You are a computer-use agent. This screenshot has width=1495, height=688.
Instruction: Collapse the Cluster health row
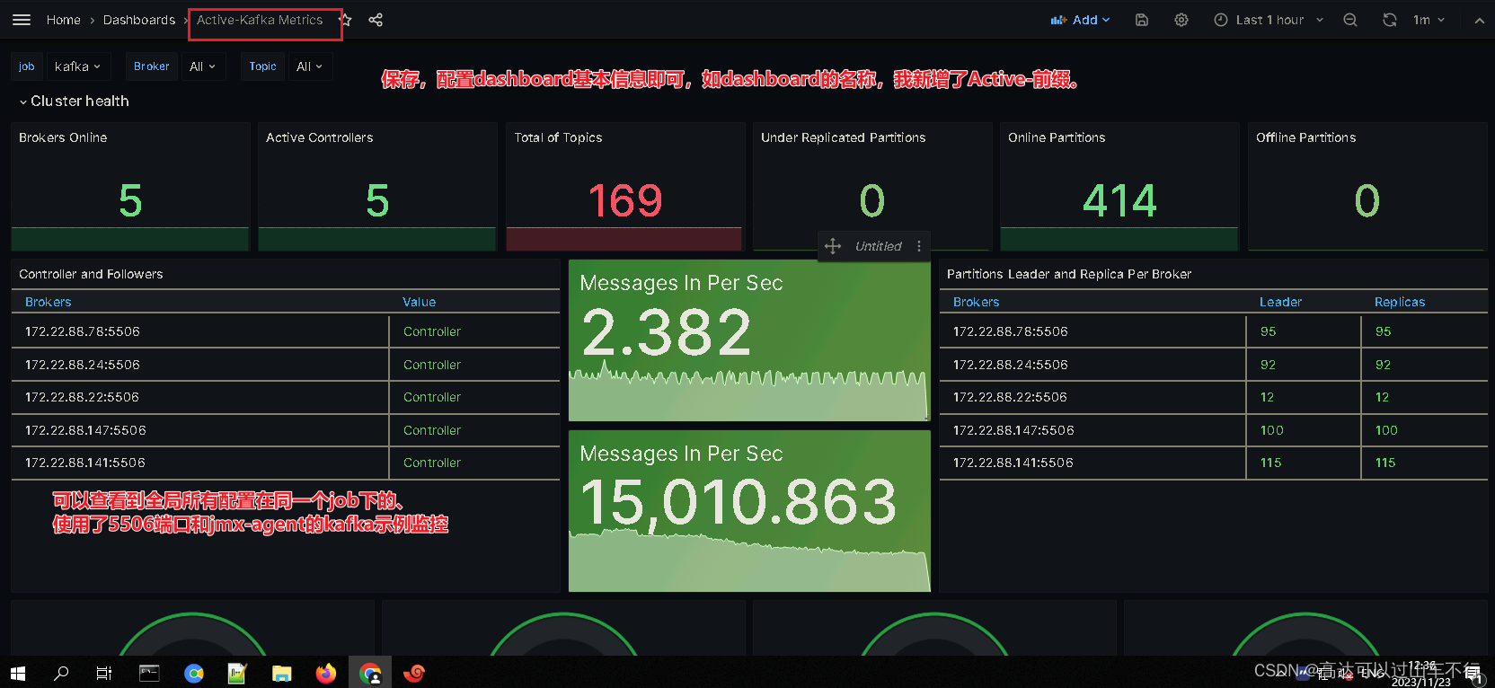pos(74,101)
